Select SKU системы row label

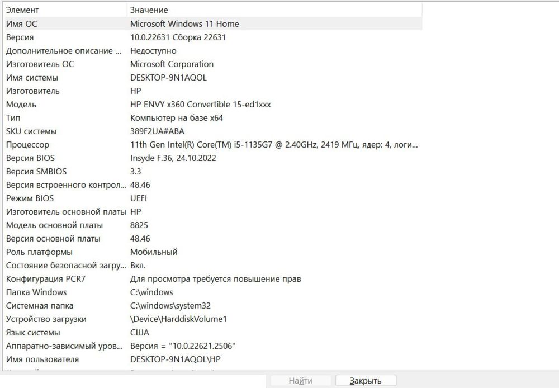pos(31,131)
